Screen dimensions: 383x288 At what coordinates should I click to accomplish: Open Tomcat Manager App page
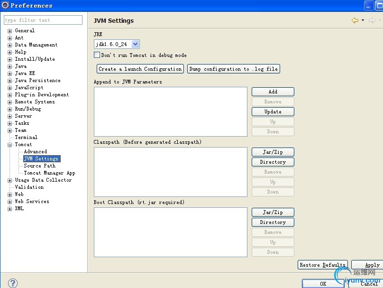point(49,173)
